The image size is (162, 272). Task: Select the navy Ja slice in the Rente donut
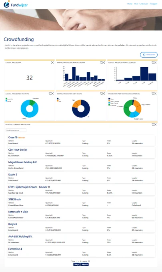tap(86, 112)
